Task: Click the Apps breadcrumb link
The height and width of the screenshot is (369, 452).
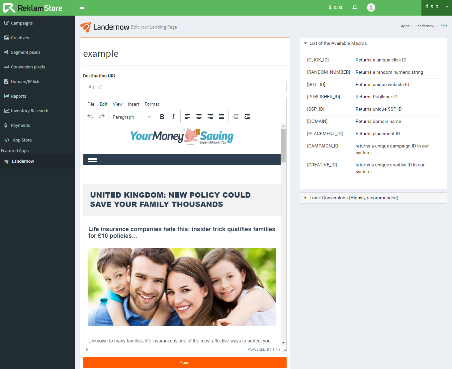Action: pos(405,26)
